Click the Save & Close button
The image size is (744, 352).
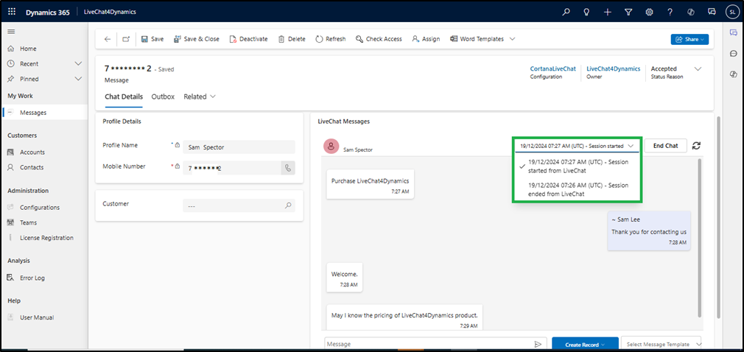pos(196,39)
